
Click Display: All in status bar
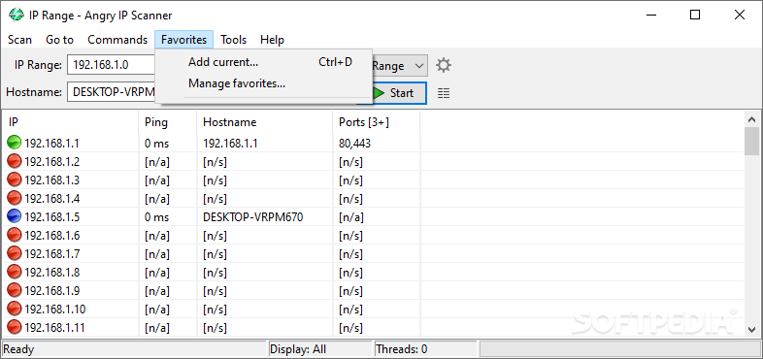pyautogui.click(x=298, y=349)
